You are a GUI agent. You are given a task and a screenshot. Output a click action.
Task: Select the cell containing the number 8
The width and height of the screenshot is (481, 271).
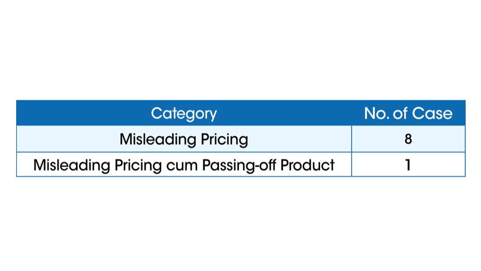click(x=408, y=139)
